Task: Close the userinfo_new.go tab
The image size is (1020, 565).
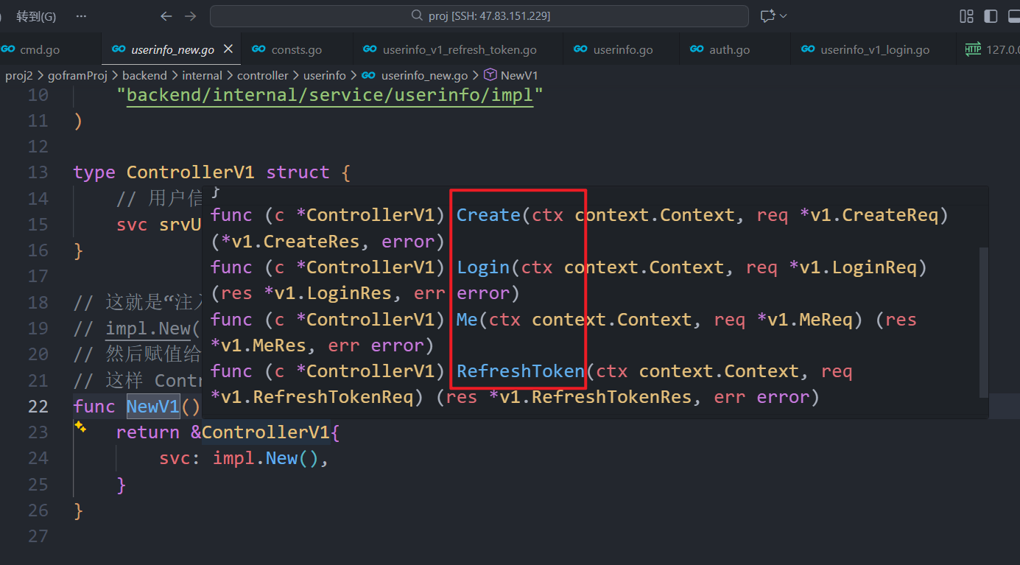Action: (228, 49)
